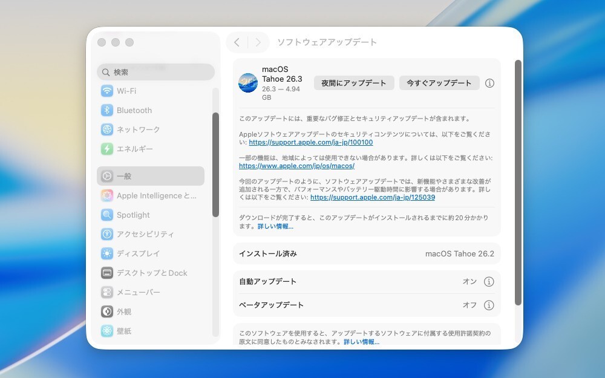
Task: Click the アクセシビリティ icon
Action: point(107,234)
